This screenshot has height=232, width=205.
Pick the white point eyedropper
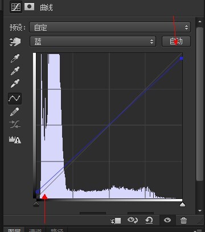pyautogui.click(x=15, y=84)
